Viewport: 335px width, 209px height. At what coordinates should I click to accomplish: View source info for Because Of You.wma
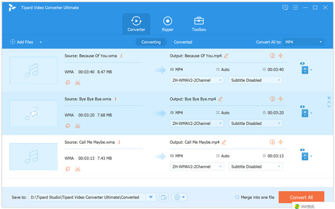click(121, 56)
